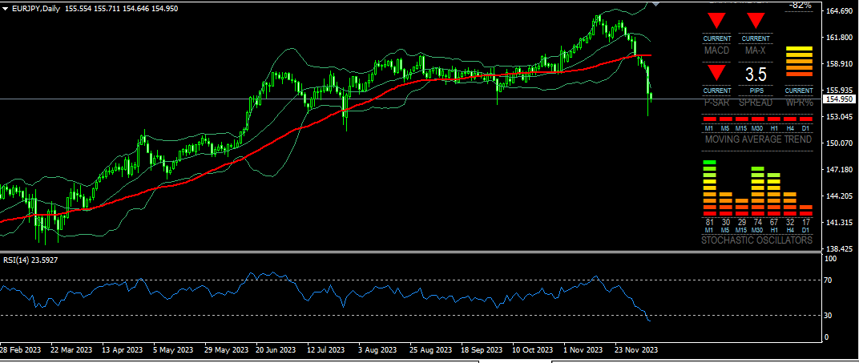
Task: Click the 29 May 2023 date label
Action: (226, 349)
